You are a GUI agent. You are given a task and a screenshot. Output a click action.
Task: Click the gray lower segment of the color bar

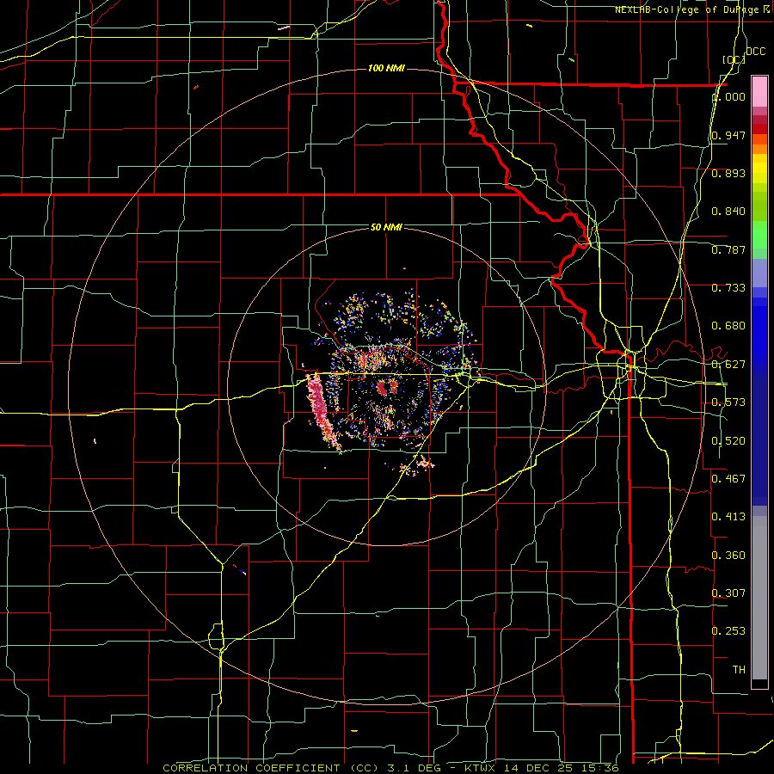pyautogui.click(x=759, y=598)
